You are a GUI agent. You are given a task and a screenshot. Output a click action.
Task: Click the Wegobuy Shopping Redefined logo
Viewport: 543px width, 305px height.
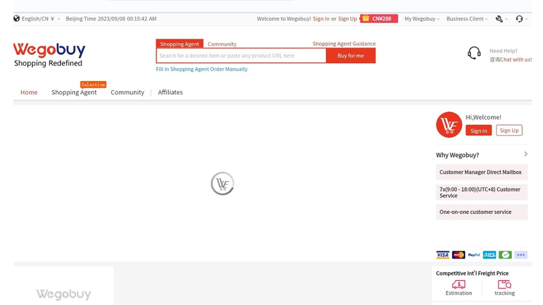(x=49, y=55)
